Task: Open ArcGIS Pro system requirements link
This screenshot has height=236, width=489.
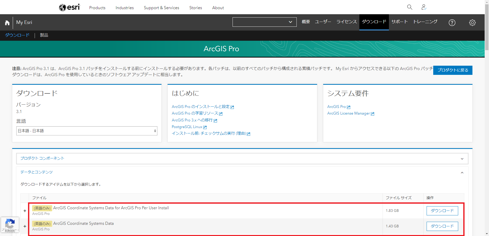Action: point(339,107)
